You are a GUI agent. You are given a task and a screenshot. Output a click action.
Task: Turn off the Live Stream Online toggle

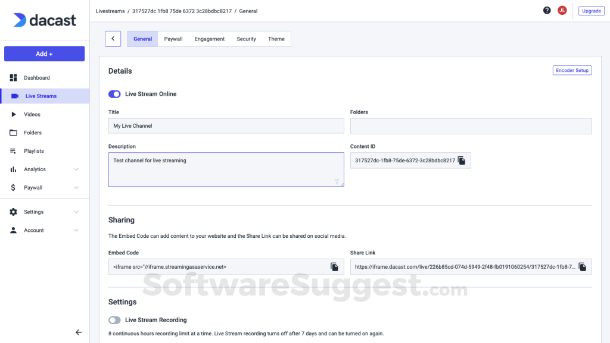coord(114,94)
